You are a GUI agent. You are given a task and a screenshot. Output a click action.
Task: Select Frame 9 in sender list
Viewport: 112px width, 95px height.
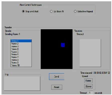coord(21,62)
